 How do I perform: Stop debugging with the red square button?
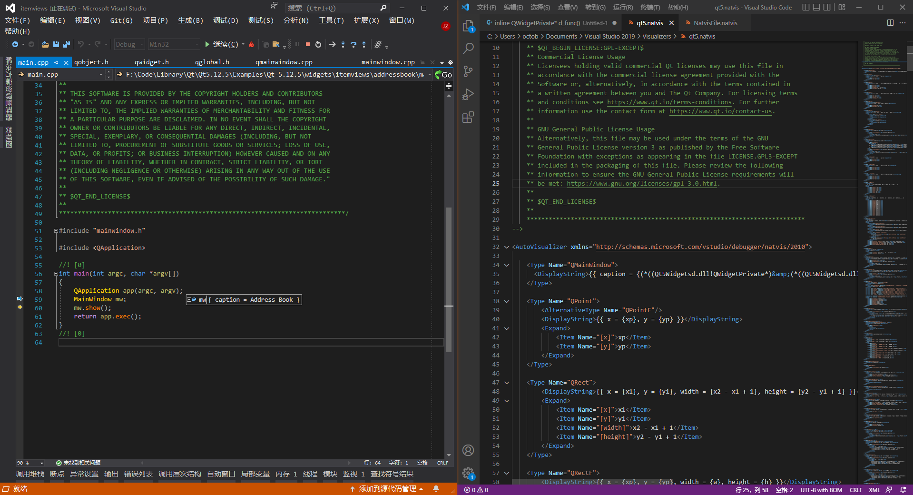pyautogui.click(x=308, y=44)
